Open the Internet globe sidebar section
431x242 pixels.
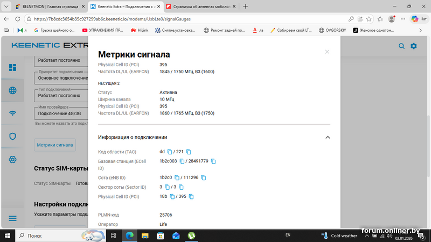[x=12, y=90]
